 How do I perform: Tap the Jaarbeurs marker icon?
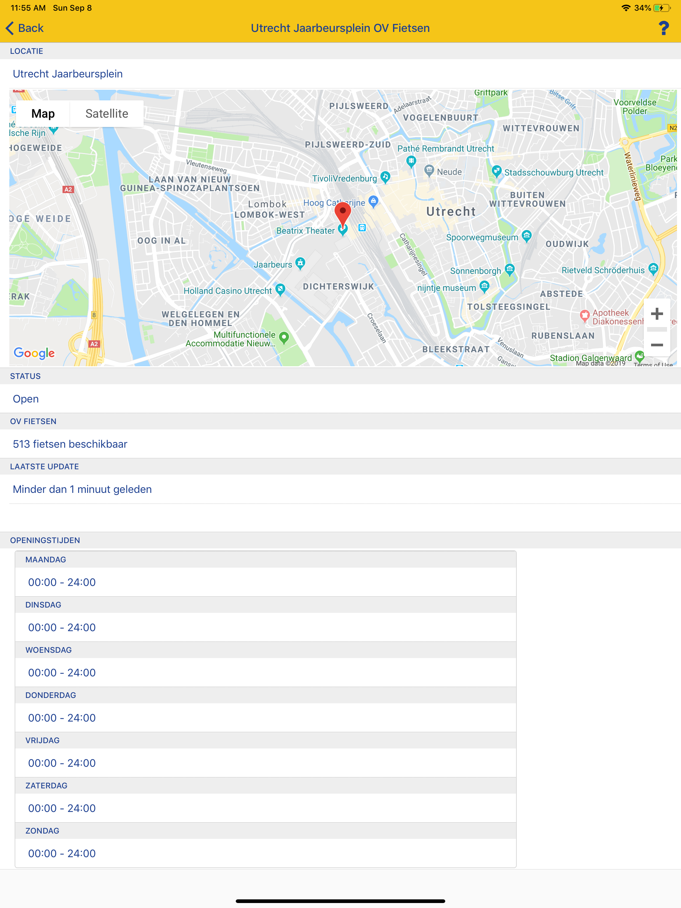(x=300, y=263)
